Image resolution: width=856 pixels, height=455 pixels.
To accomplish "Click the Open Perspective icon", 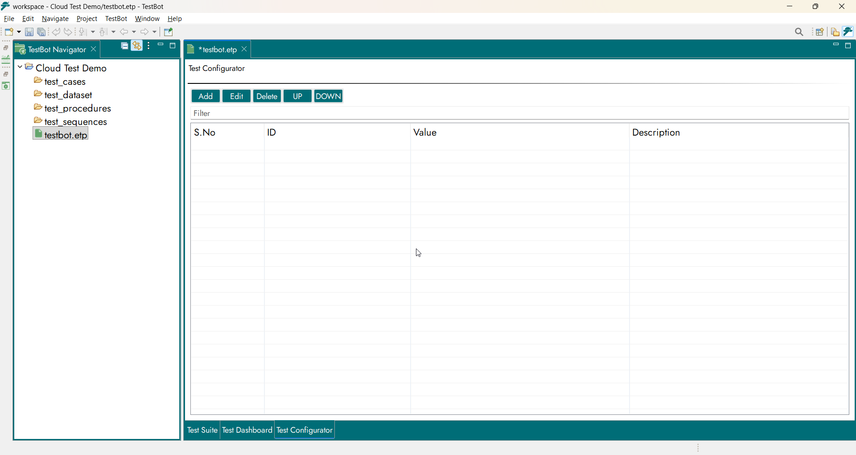I will [x=820, y=32].
